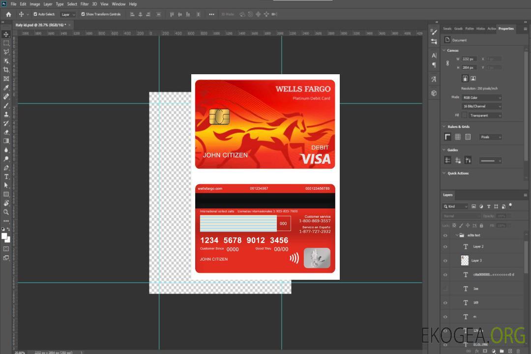Create a new group folder icon in Layers
Image resolution: width=531 pixels, height=354 pixels.
[501, 351]
